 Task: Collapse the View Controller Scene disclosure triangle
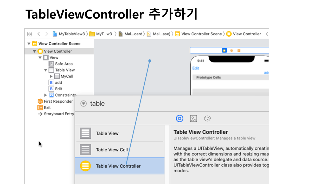tap(29, 44)
